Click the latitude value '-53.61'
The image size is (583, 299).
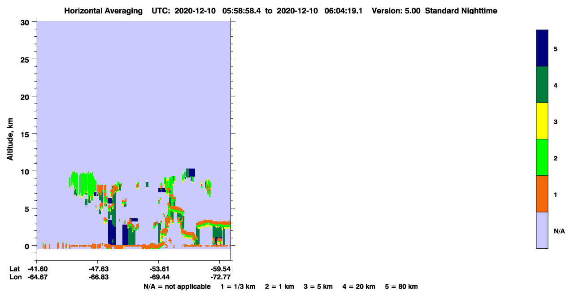coord(159,269)
